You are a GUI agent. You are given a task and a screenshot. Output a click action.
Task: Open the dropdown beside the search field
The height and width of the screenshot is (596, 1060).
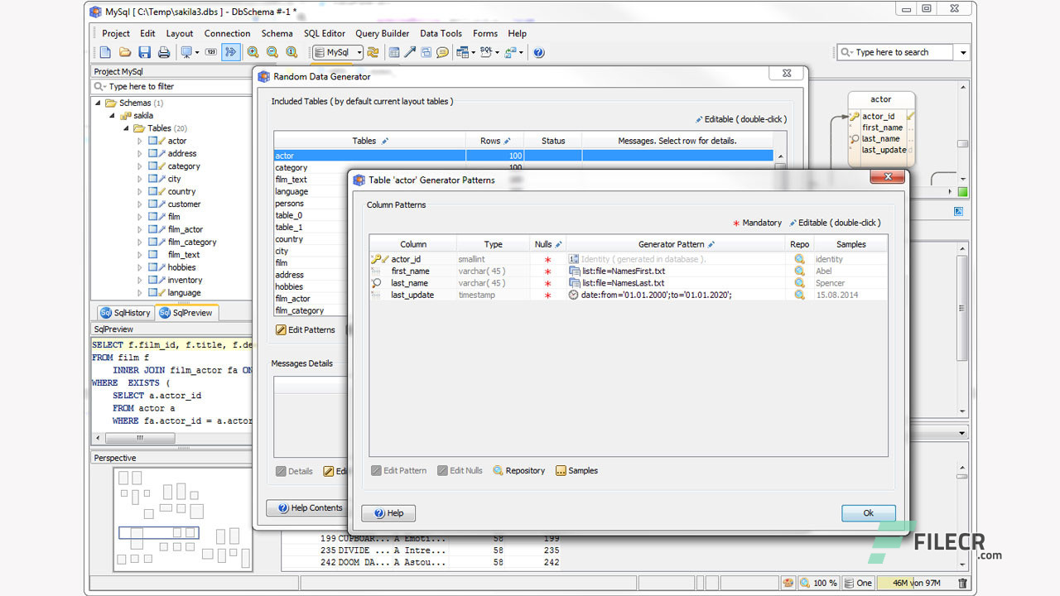[963, 52]
